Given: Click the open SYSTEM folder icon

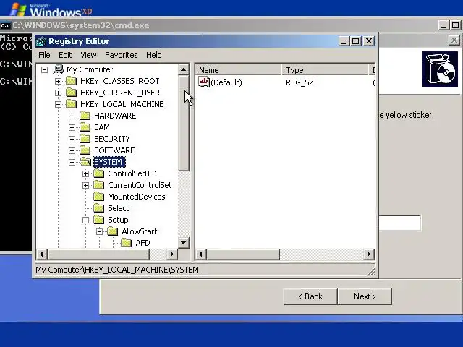Looking at the screenshot, I should pos(85,162).
